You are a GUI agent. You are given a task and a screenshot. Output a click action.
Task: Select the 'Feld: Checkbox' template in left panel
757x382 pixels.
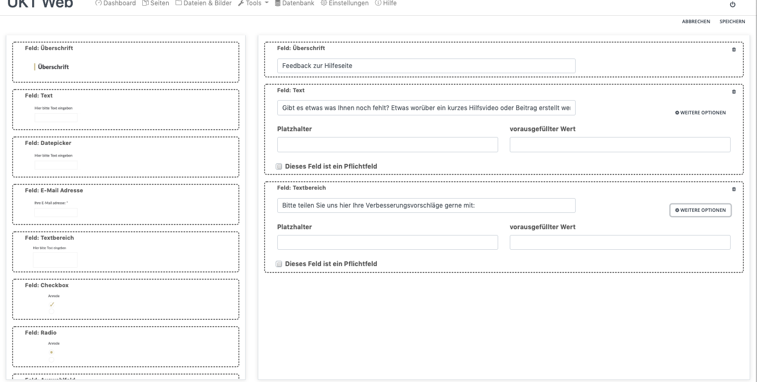click(x=125, y=299)
